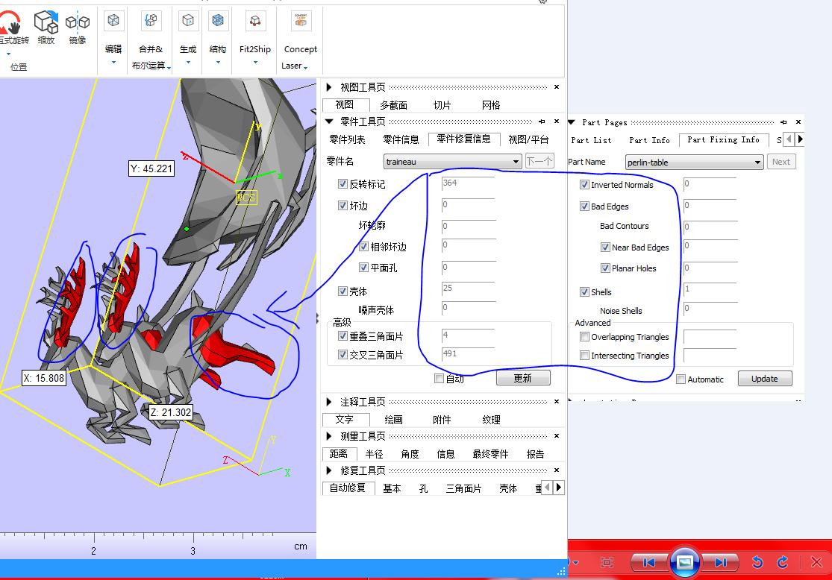Show actual size in photo viewer
The height and width of the screenshot is (580, 832).
point(607,563)
